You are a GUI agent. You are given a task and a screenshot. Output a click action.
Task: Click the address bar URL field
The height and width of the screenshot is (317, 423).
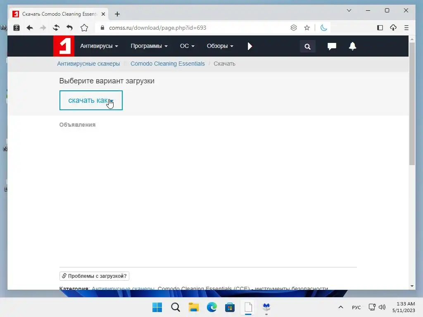click(194, 28)
